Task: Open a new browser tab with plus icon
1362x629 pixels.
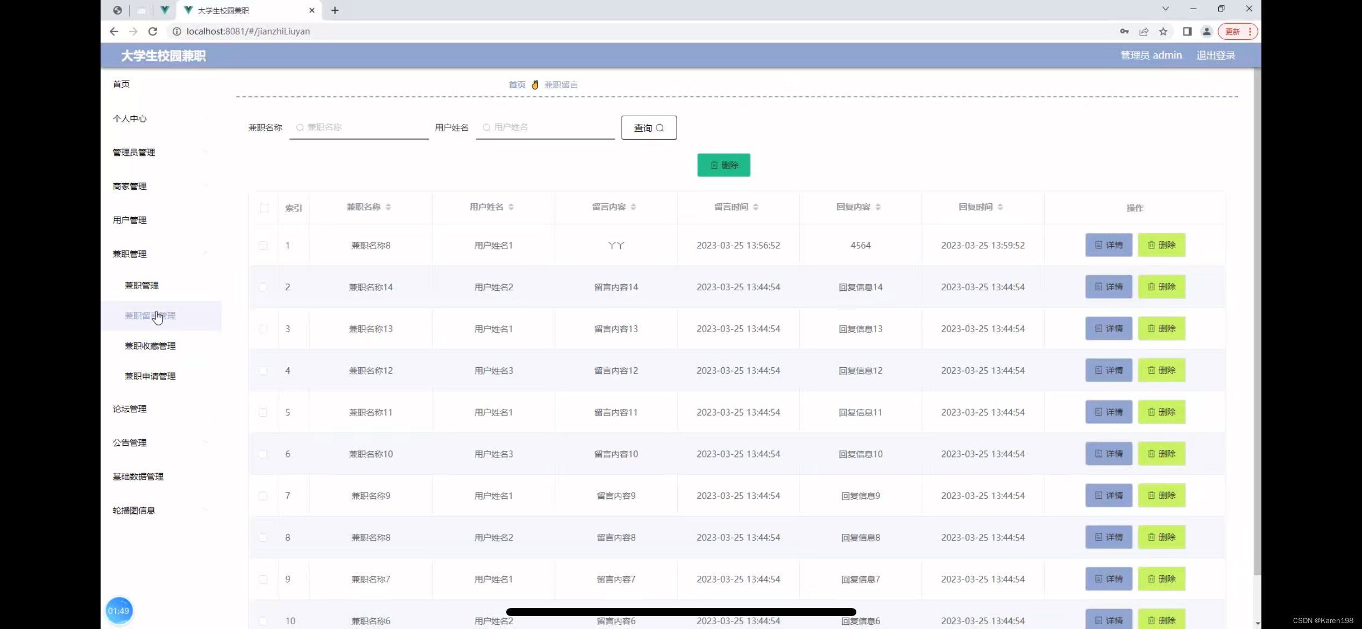Action: pos(335,10)
